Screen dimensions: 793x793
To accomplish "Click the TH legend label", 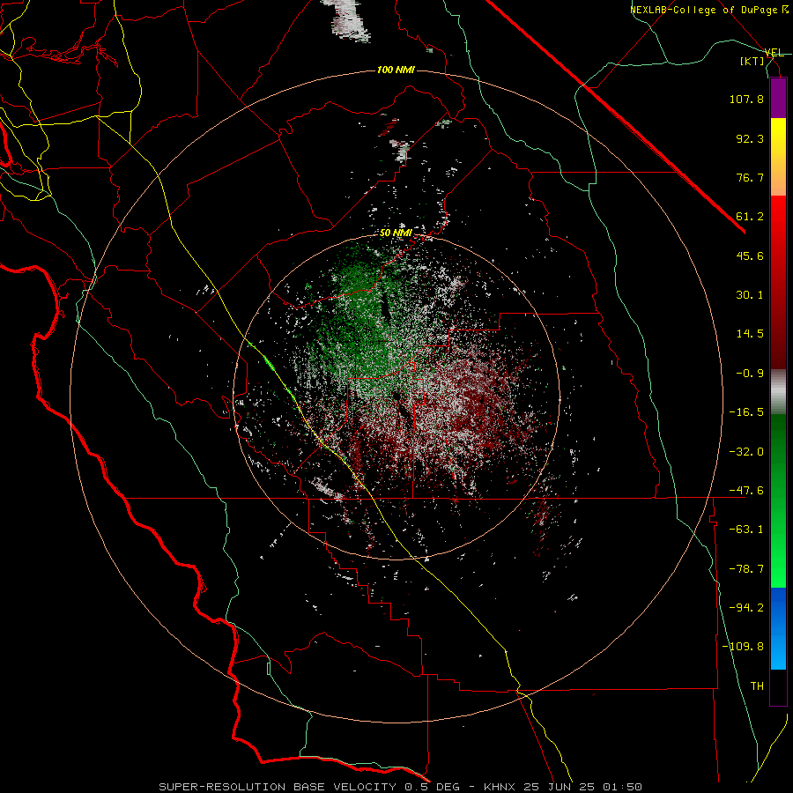I will point(757,686).
